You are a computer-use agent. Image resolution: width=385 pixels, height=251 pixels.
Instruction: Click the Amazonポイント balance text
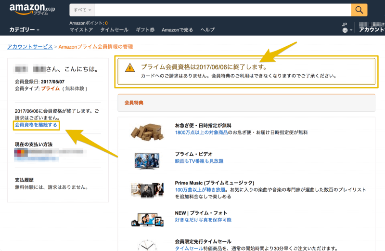[x=89, y=23]
